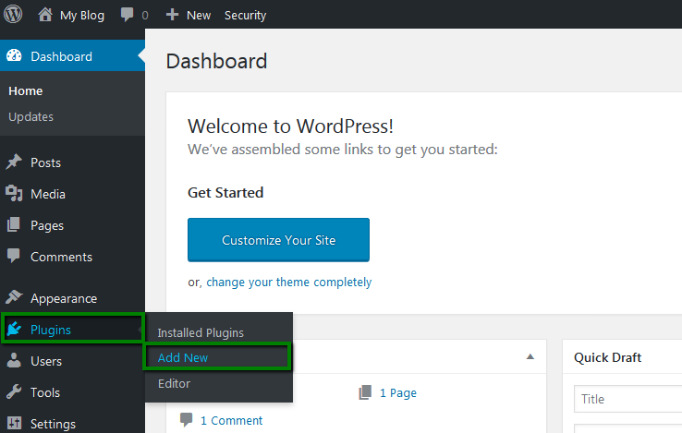Click the Media icon in sidebar
The image size is (682, 433).
point(14,194)
